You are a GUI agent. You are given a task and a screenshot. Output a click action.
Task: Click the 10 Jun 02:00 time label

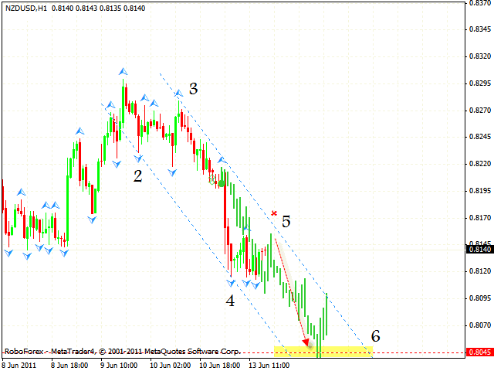pos(170,366)
